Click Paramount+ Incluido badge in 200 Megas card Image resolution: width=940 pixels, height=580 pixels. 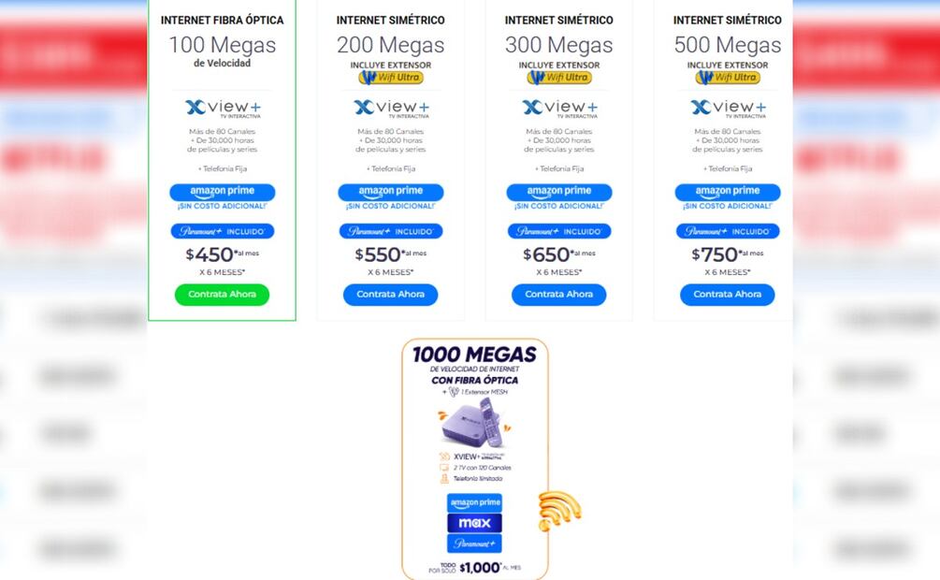coord(390,231)
